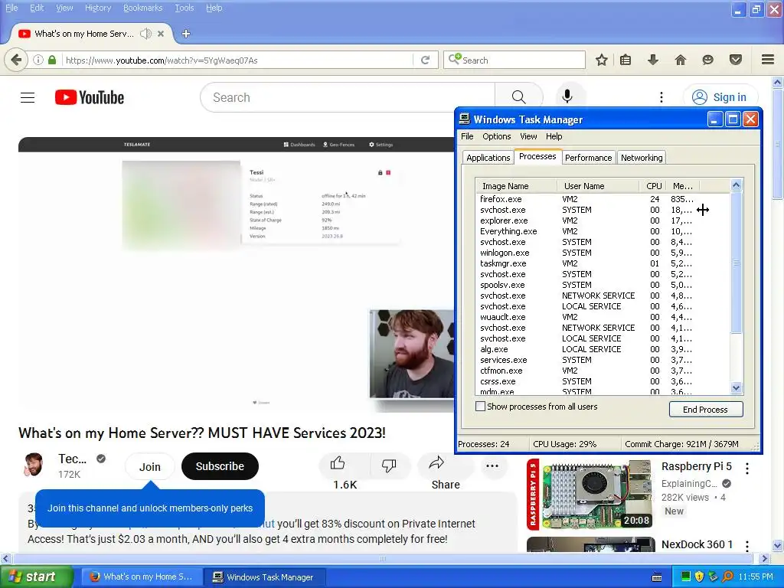Close the YouTube tab

161,34
